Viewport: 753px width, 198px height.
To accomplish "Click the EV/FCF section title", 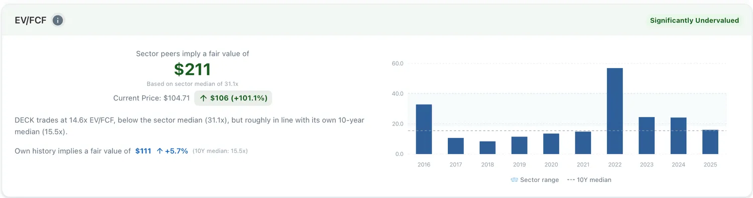I will point(31,20).
